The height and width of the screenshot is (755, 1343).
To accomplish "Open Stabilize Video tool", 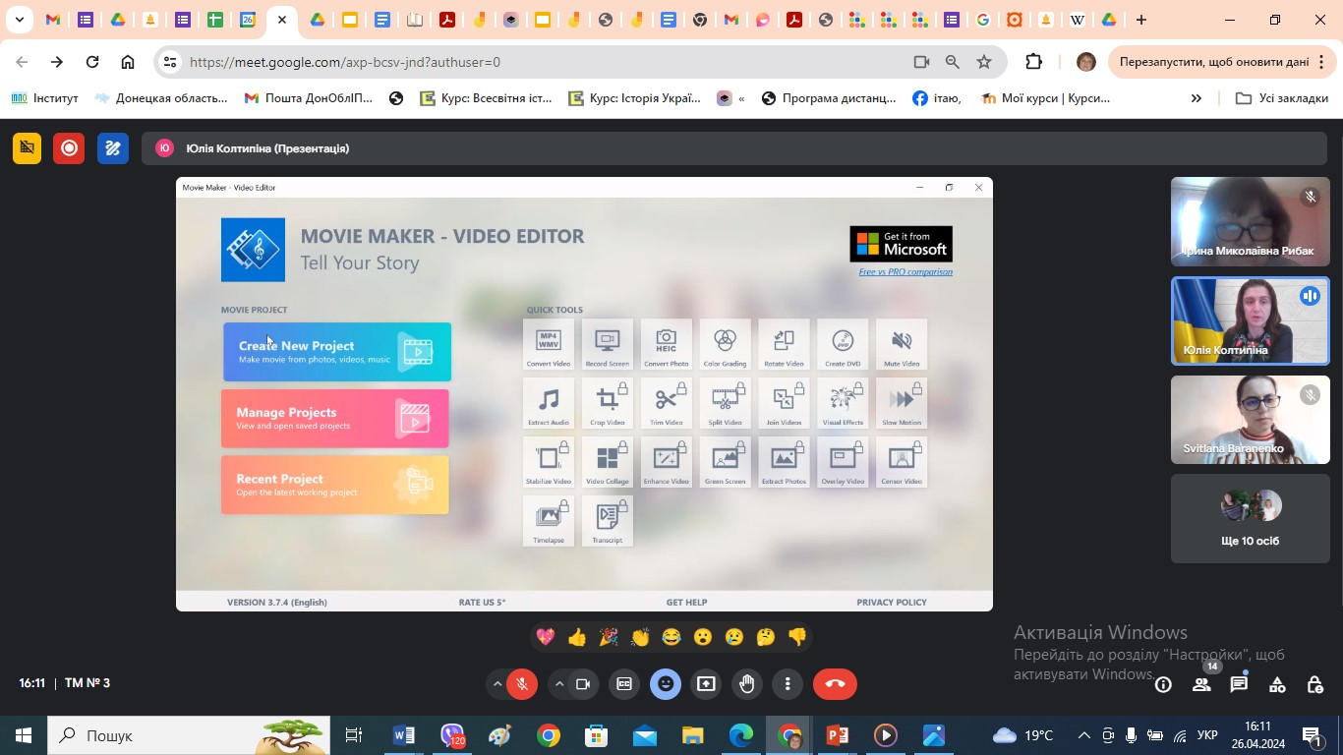I will tap(549, 462).
